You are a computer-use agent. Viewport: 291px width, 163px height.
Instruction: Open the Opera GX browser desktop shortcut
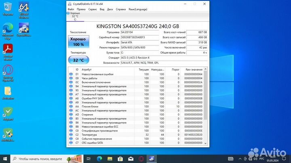(x=8, y=73)
